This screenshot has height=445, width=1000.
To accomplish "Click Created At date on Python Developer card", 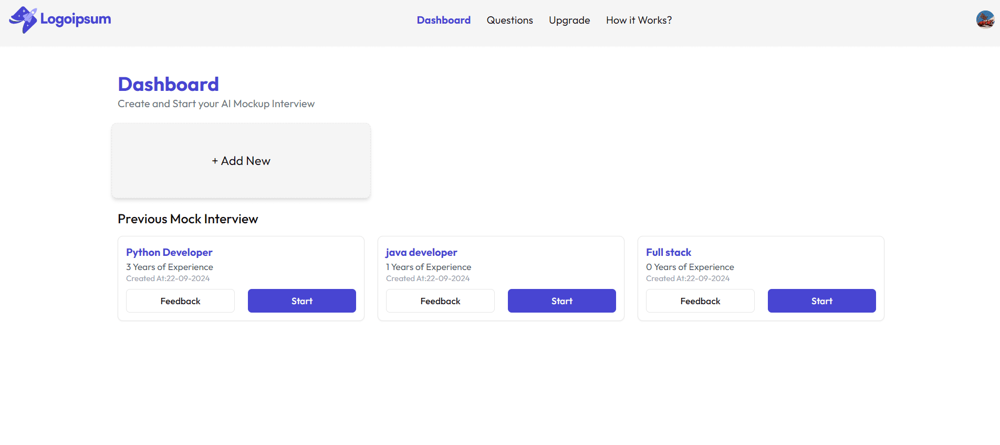I will click(x=168, y=278).
